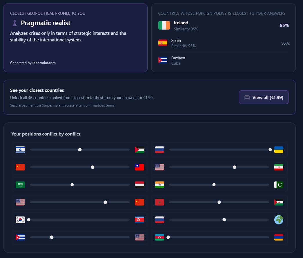Click the USA–China slider handle

click(105, 202)
